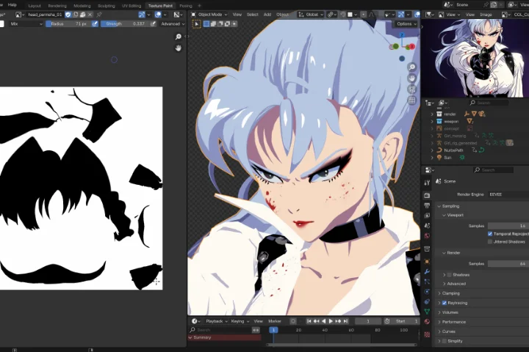Switch to the UV Editing workspace tab
The image size is (529, 352).
pyautogui.click(x=132, y=6)
